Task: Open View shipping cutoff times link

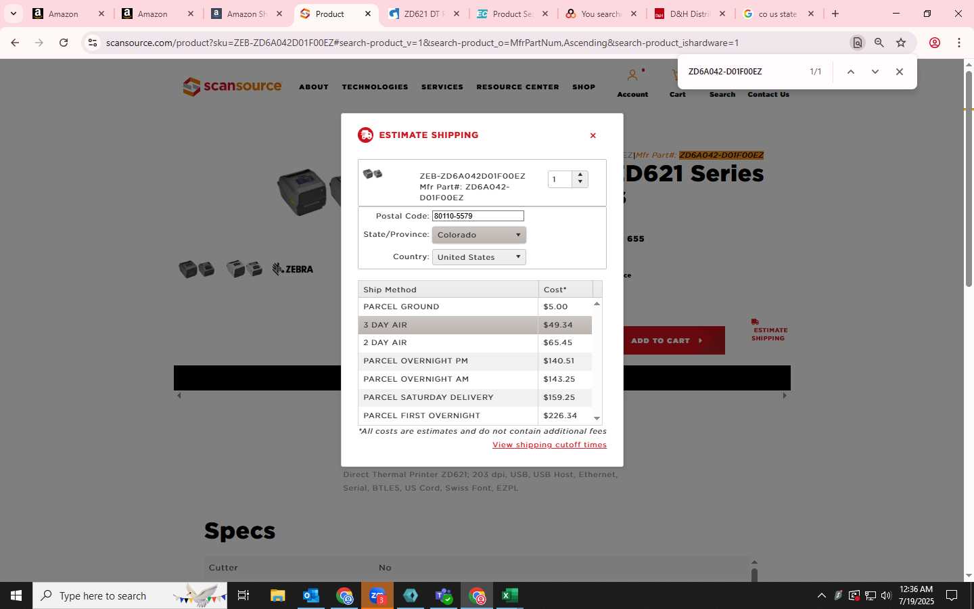Action: pyautogui.click(x=549, y=445)
